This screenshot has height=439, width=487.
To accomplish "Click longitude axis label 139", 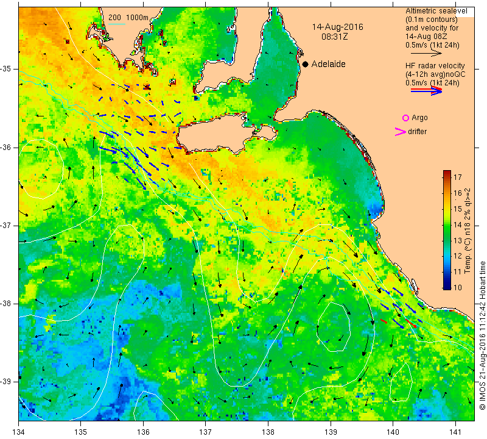I will tap(331, 432).
